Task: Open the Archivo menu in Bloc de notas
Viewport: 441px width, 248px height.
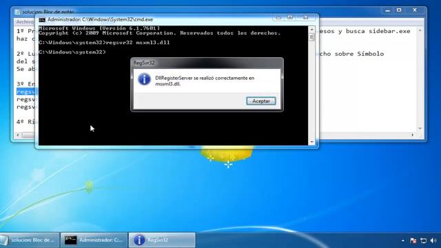Action: (25, 21)
